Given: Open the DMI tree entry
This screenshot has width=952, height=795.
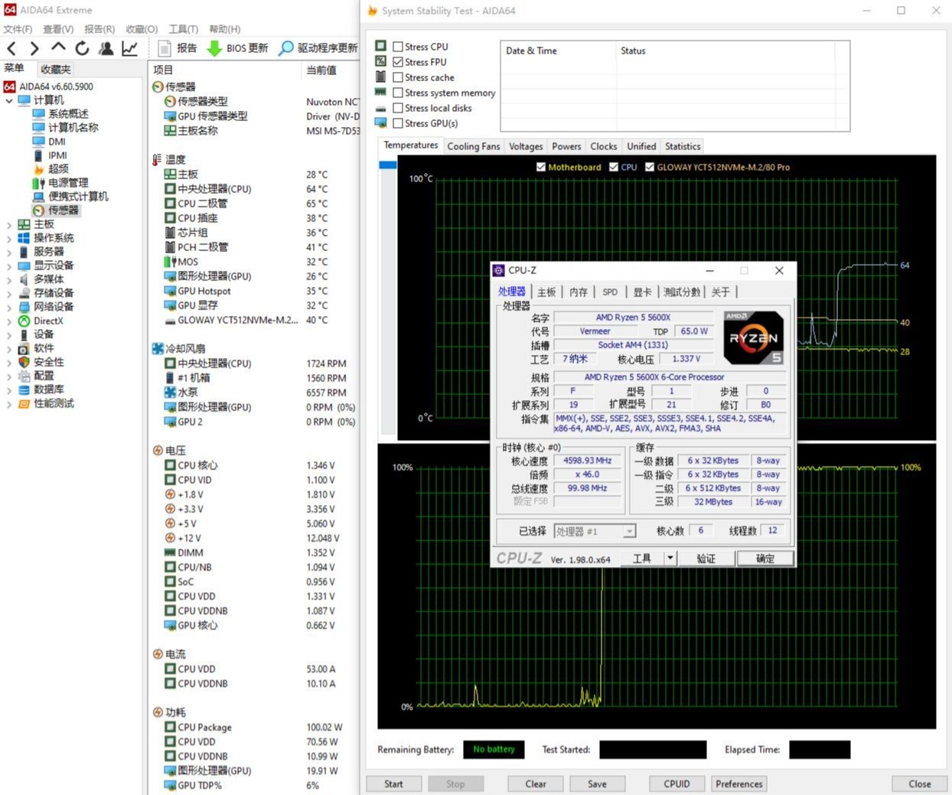Looking at the screenshot, I should click(x=49, y=142).
